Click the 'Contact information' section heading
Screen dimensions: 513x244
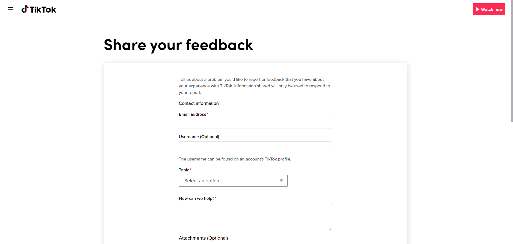199,103
